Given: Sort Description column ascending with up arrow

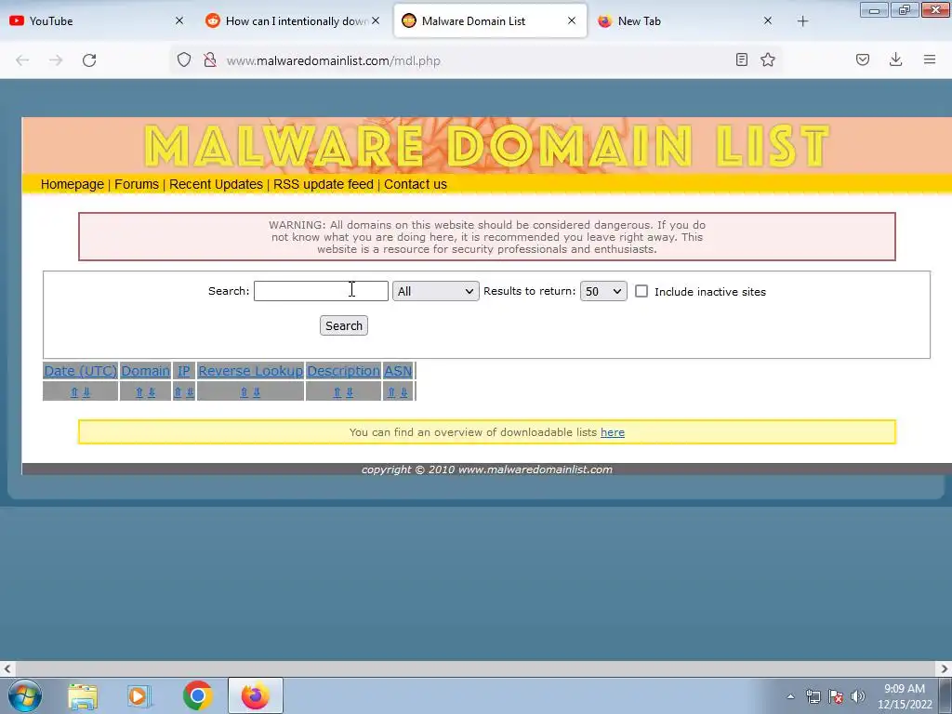Looking at the screenshot, I should (337, 392).
